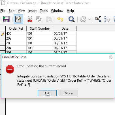This screenshot has height=115, width=115.
Task: Open the File menu
Action: click(3, 11)
